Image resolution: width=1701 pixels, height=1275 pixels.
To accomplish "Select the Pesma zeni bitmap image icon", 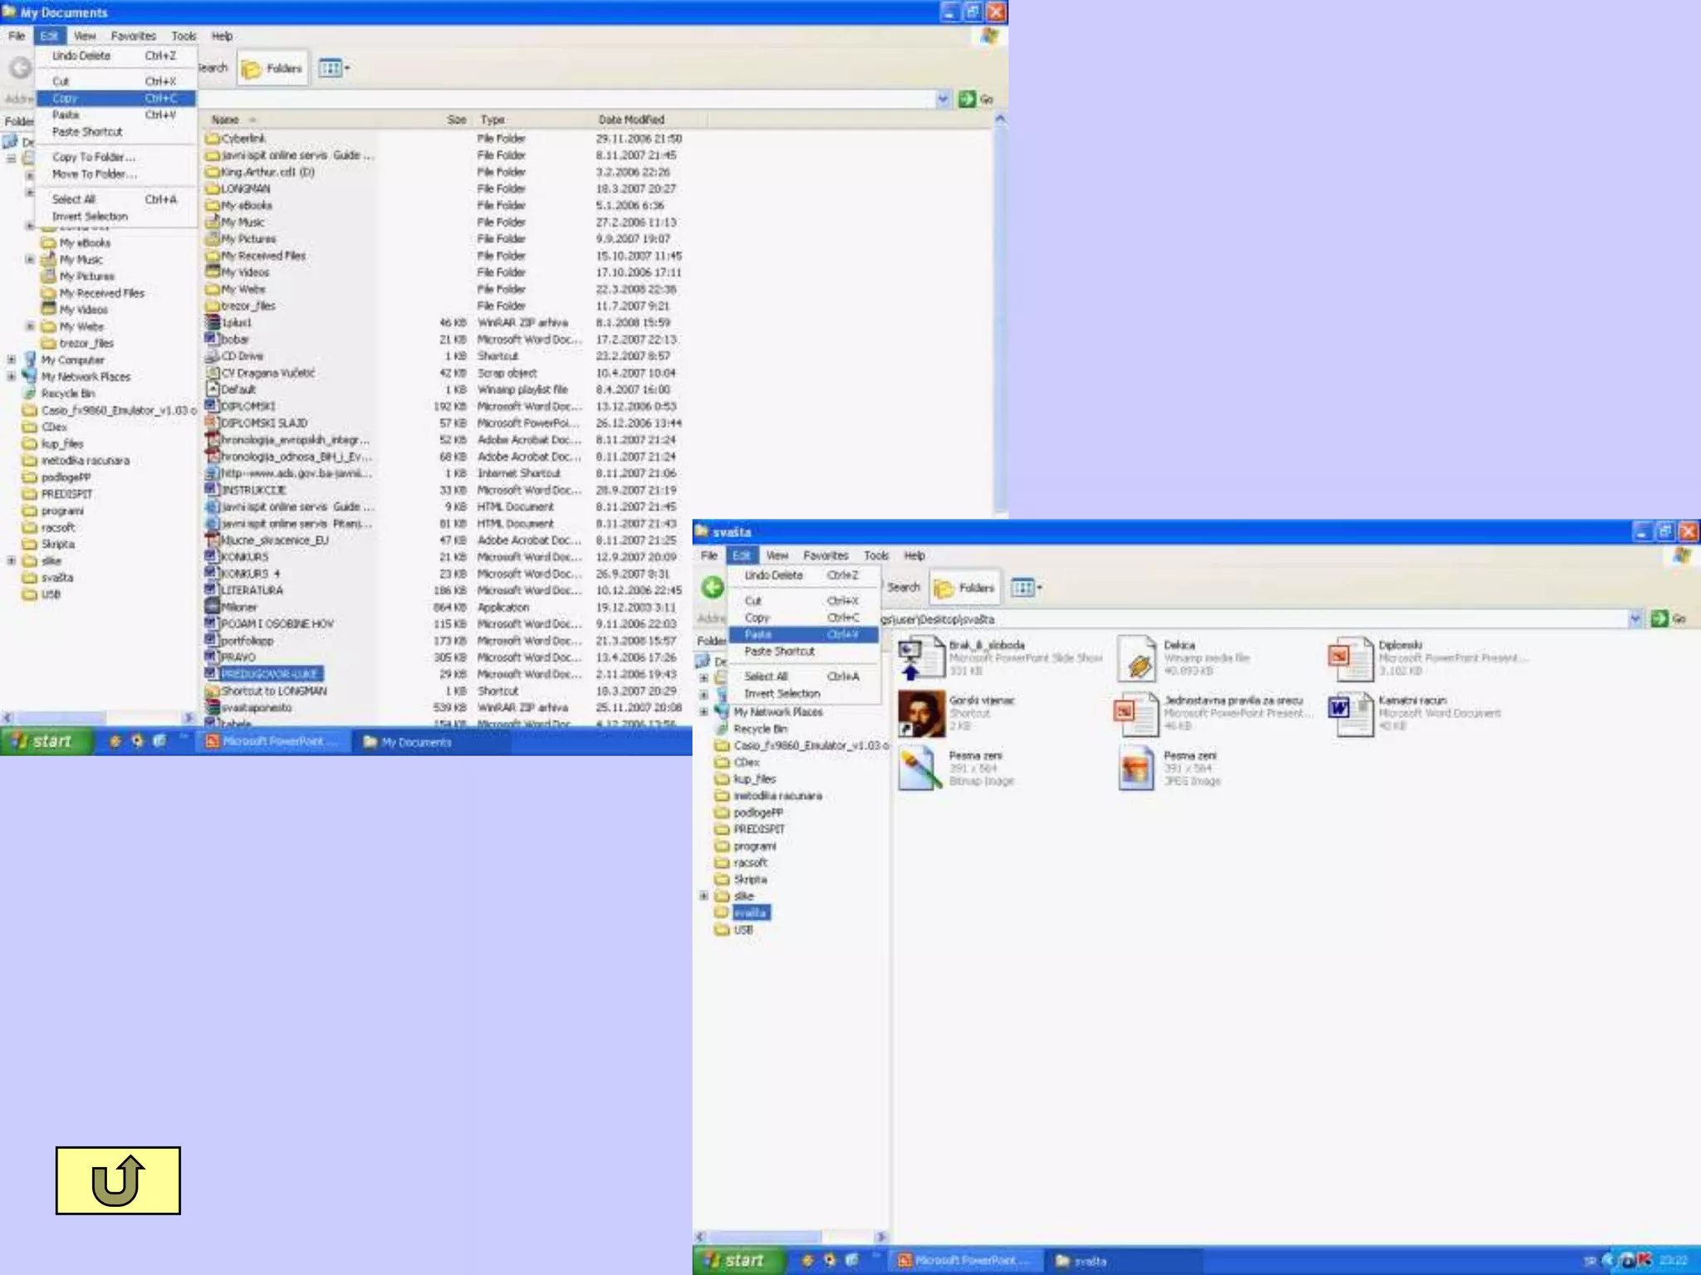I will tap(921, 769).
